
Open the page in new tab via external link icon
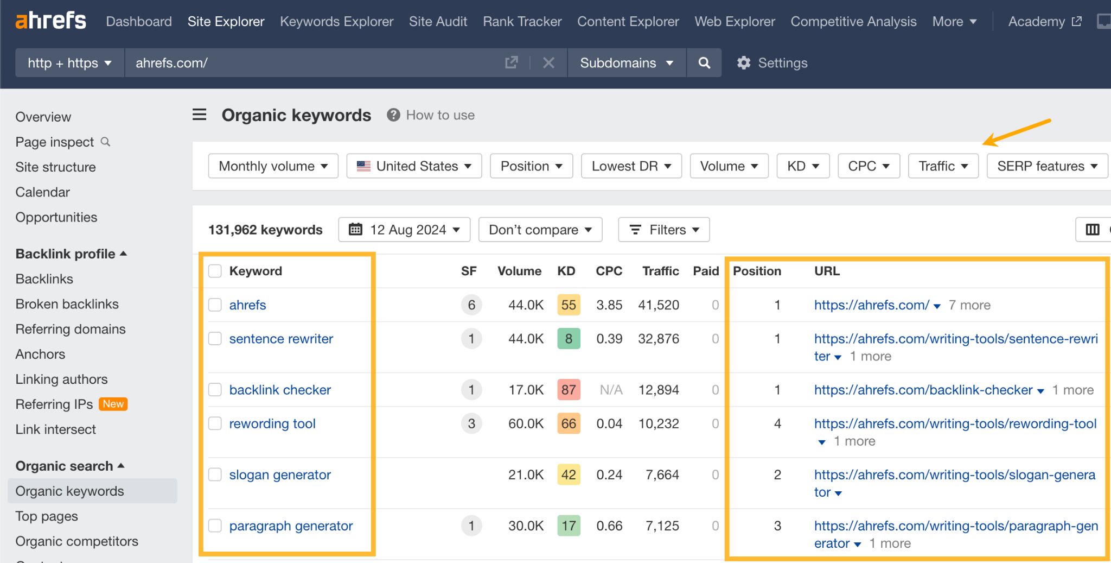click(510, 62)
